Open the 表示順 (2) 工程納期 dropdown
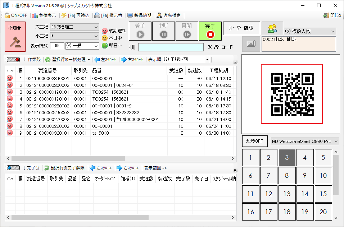 [186, 60]
